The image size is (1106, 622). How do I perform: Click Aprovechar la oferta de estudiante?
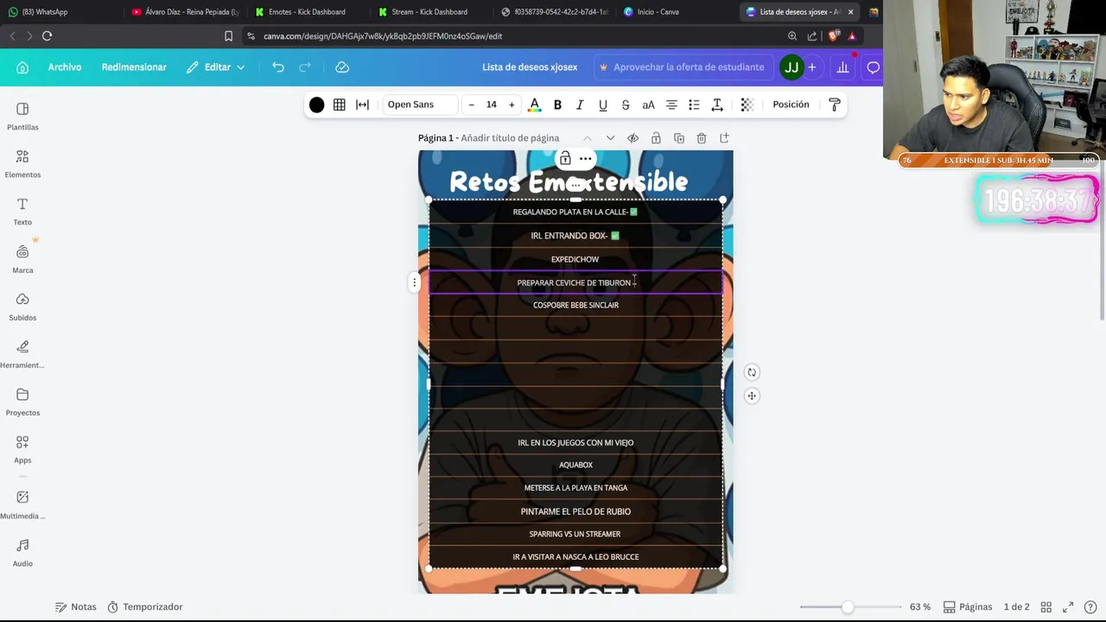tap(682, 67)
